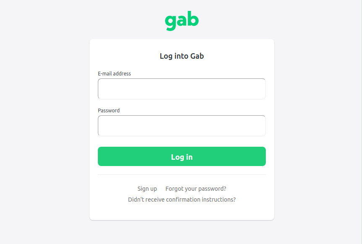Click the Forgot your password? link

click(196, 189)
